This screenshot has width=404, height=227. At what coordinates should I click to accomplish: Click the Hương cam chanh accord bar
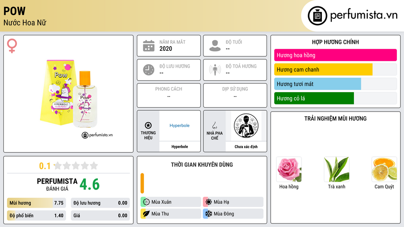335,69
